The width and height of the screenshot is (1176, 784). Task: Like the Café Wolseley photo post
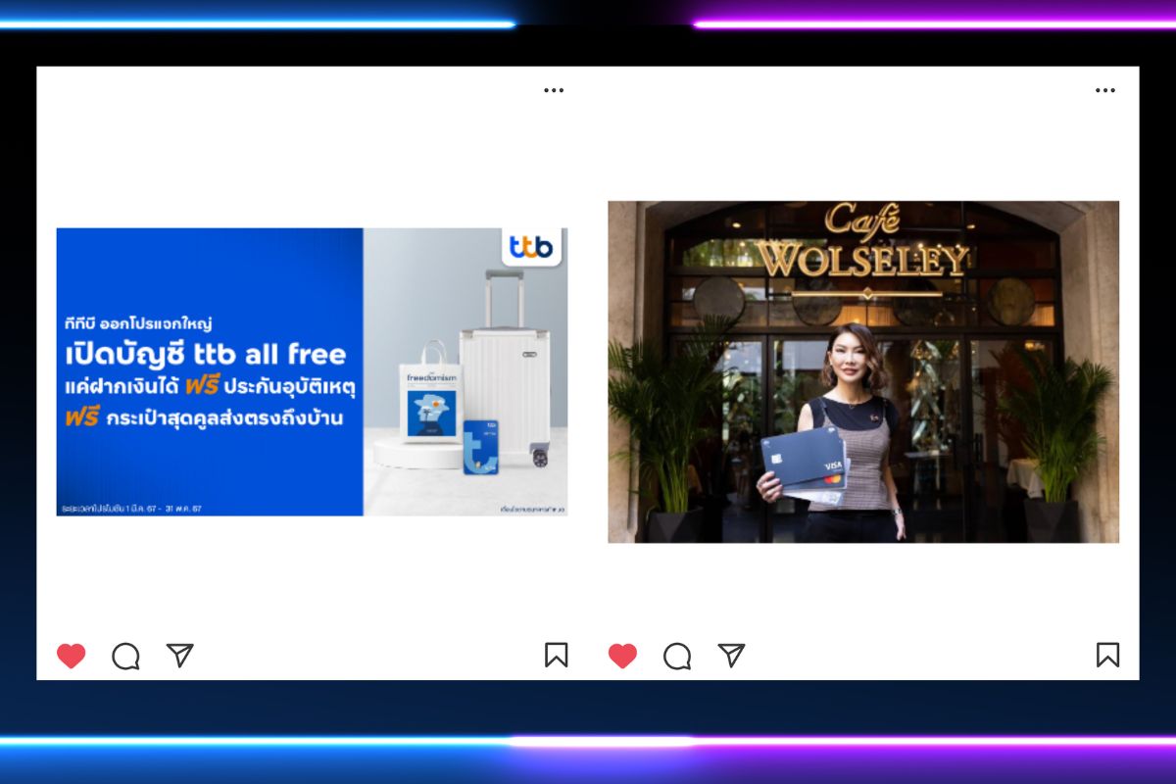622,656
